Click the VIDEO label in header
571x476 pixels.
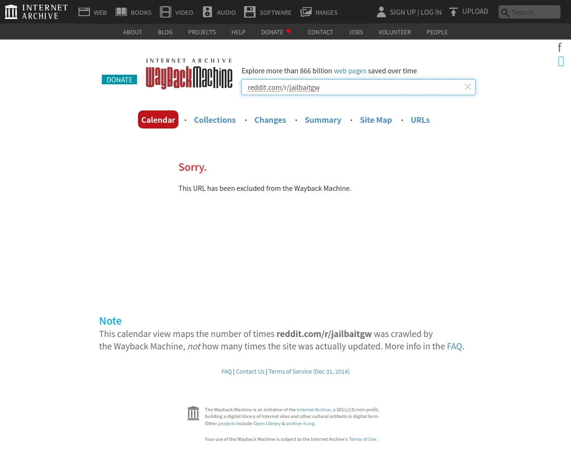[184, 12]
